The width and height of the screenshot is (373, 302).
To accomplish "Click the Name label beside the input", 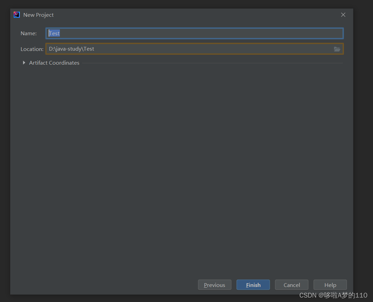I will pos(29,33).
